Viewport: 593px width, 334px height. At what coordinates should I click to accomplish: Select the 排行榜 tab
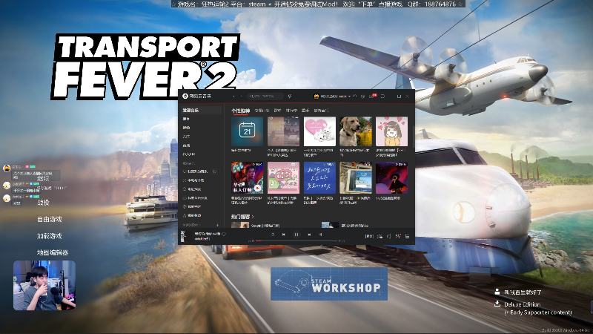(291, 111)
